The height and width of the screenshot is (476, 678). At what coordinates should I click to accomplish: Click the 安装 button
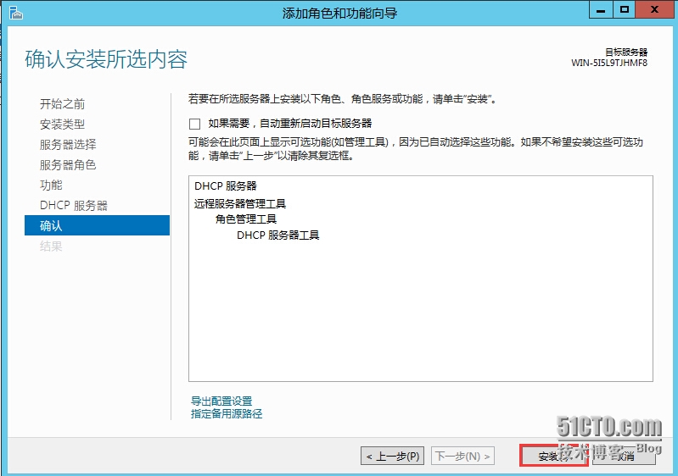pyautogui.click(x=553, y=456)
